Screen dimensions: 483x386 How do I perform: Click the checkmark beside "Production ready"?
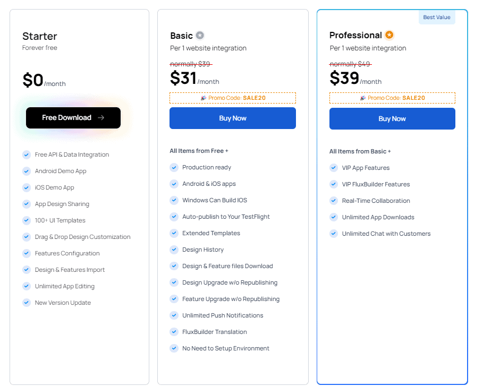click(174, 167)
